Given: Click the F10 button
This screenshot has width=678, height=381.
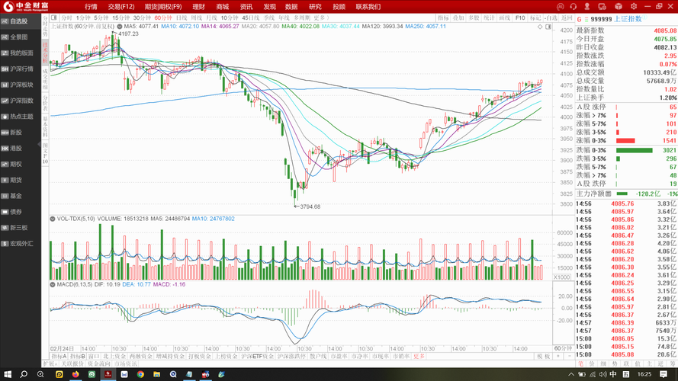Looking at the screenshot, I should (520, 18).
